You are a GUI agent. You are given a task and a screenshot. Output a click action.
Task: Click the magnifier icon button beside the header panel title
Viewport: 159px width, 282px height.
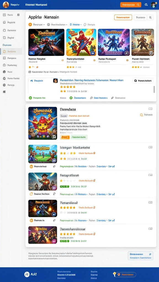click(x=150, y=17)
